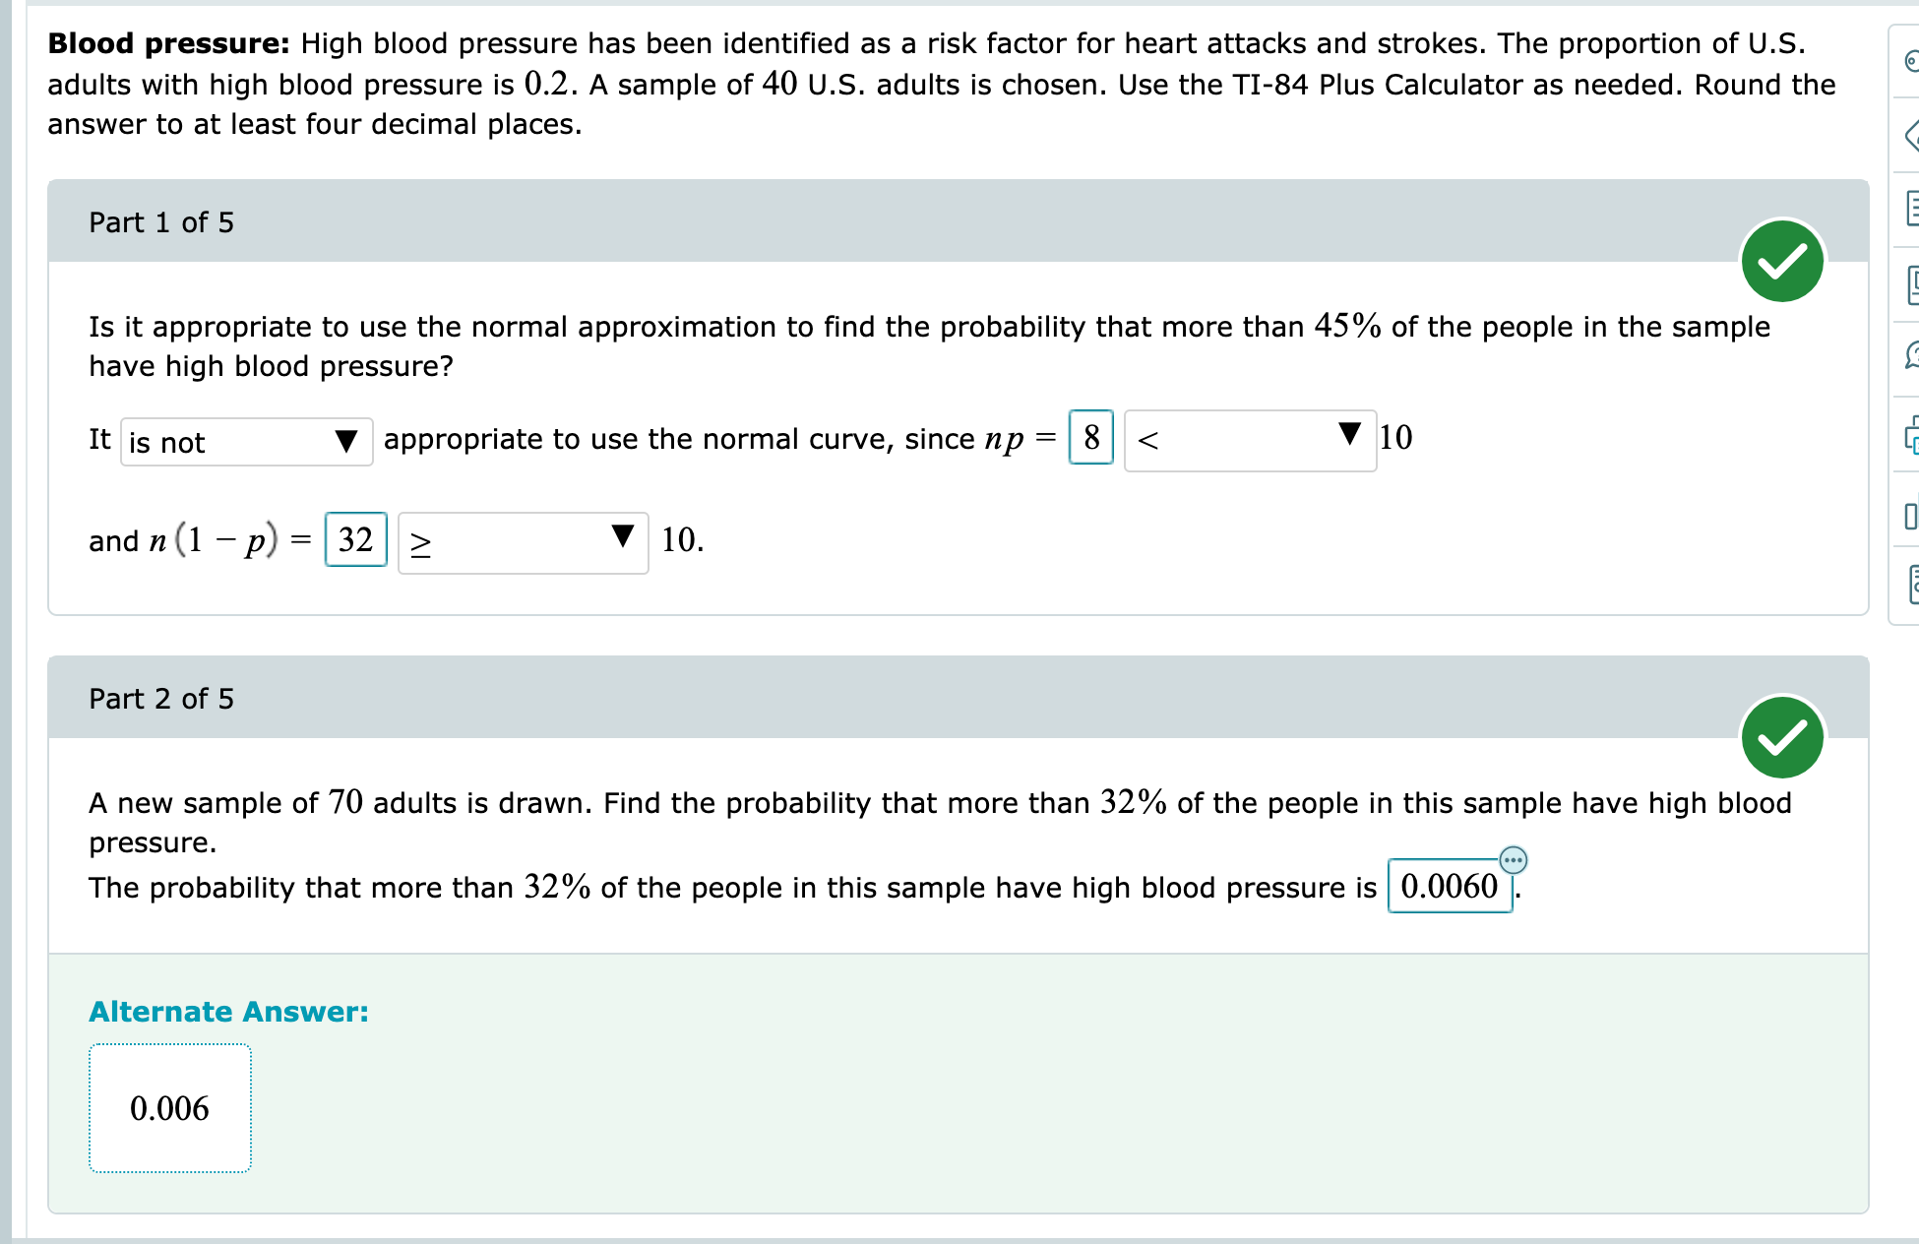Select the Part 1 of 5 header

pyautogui.click(x=160, y=222)
